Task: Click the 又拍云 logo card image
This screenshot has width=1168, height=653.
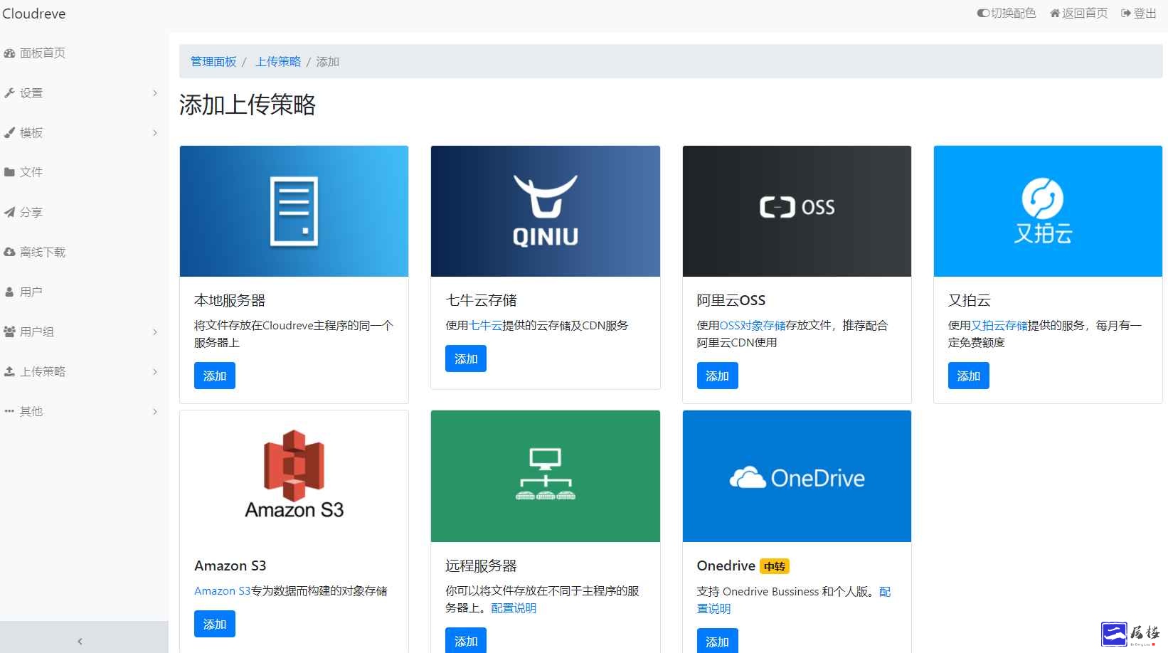Action: click(x=1048, y=211)
